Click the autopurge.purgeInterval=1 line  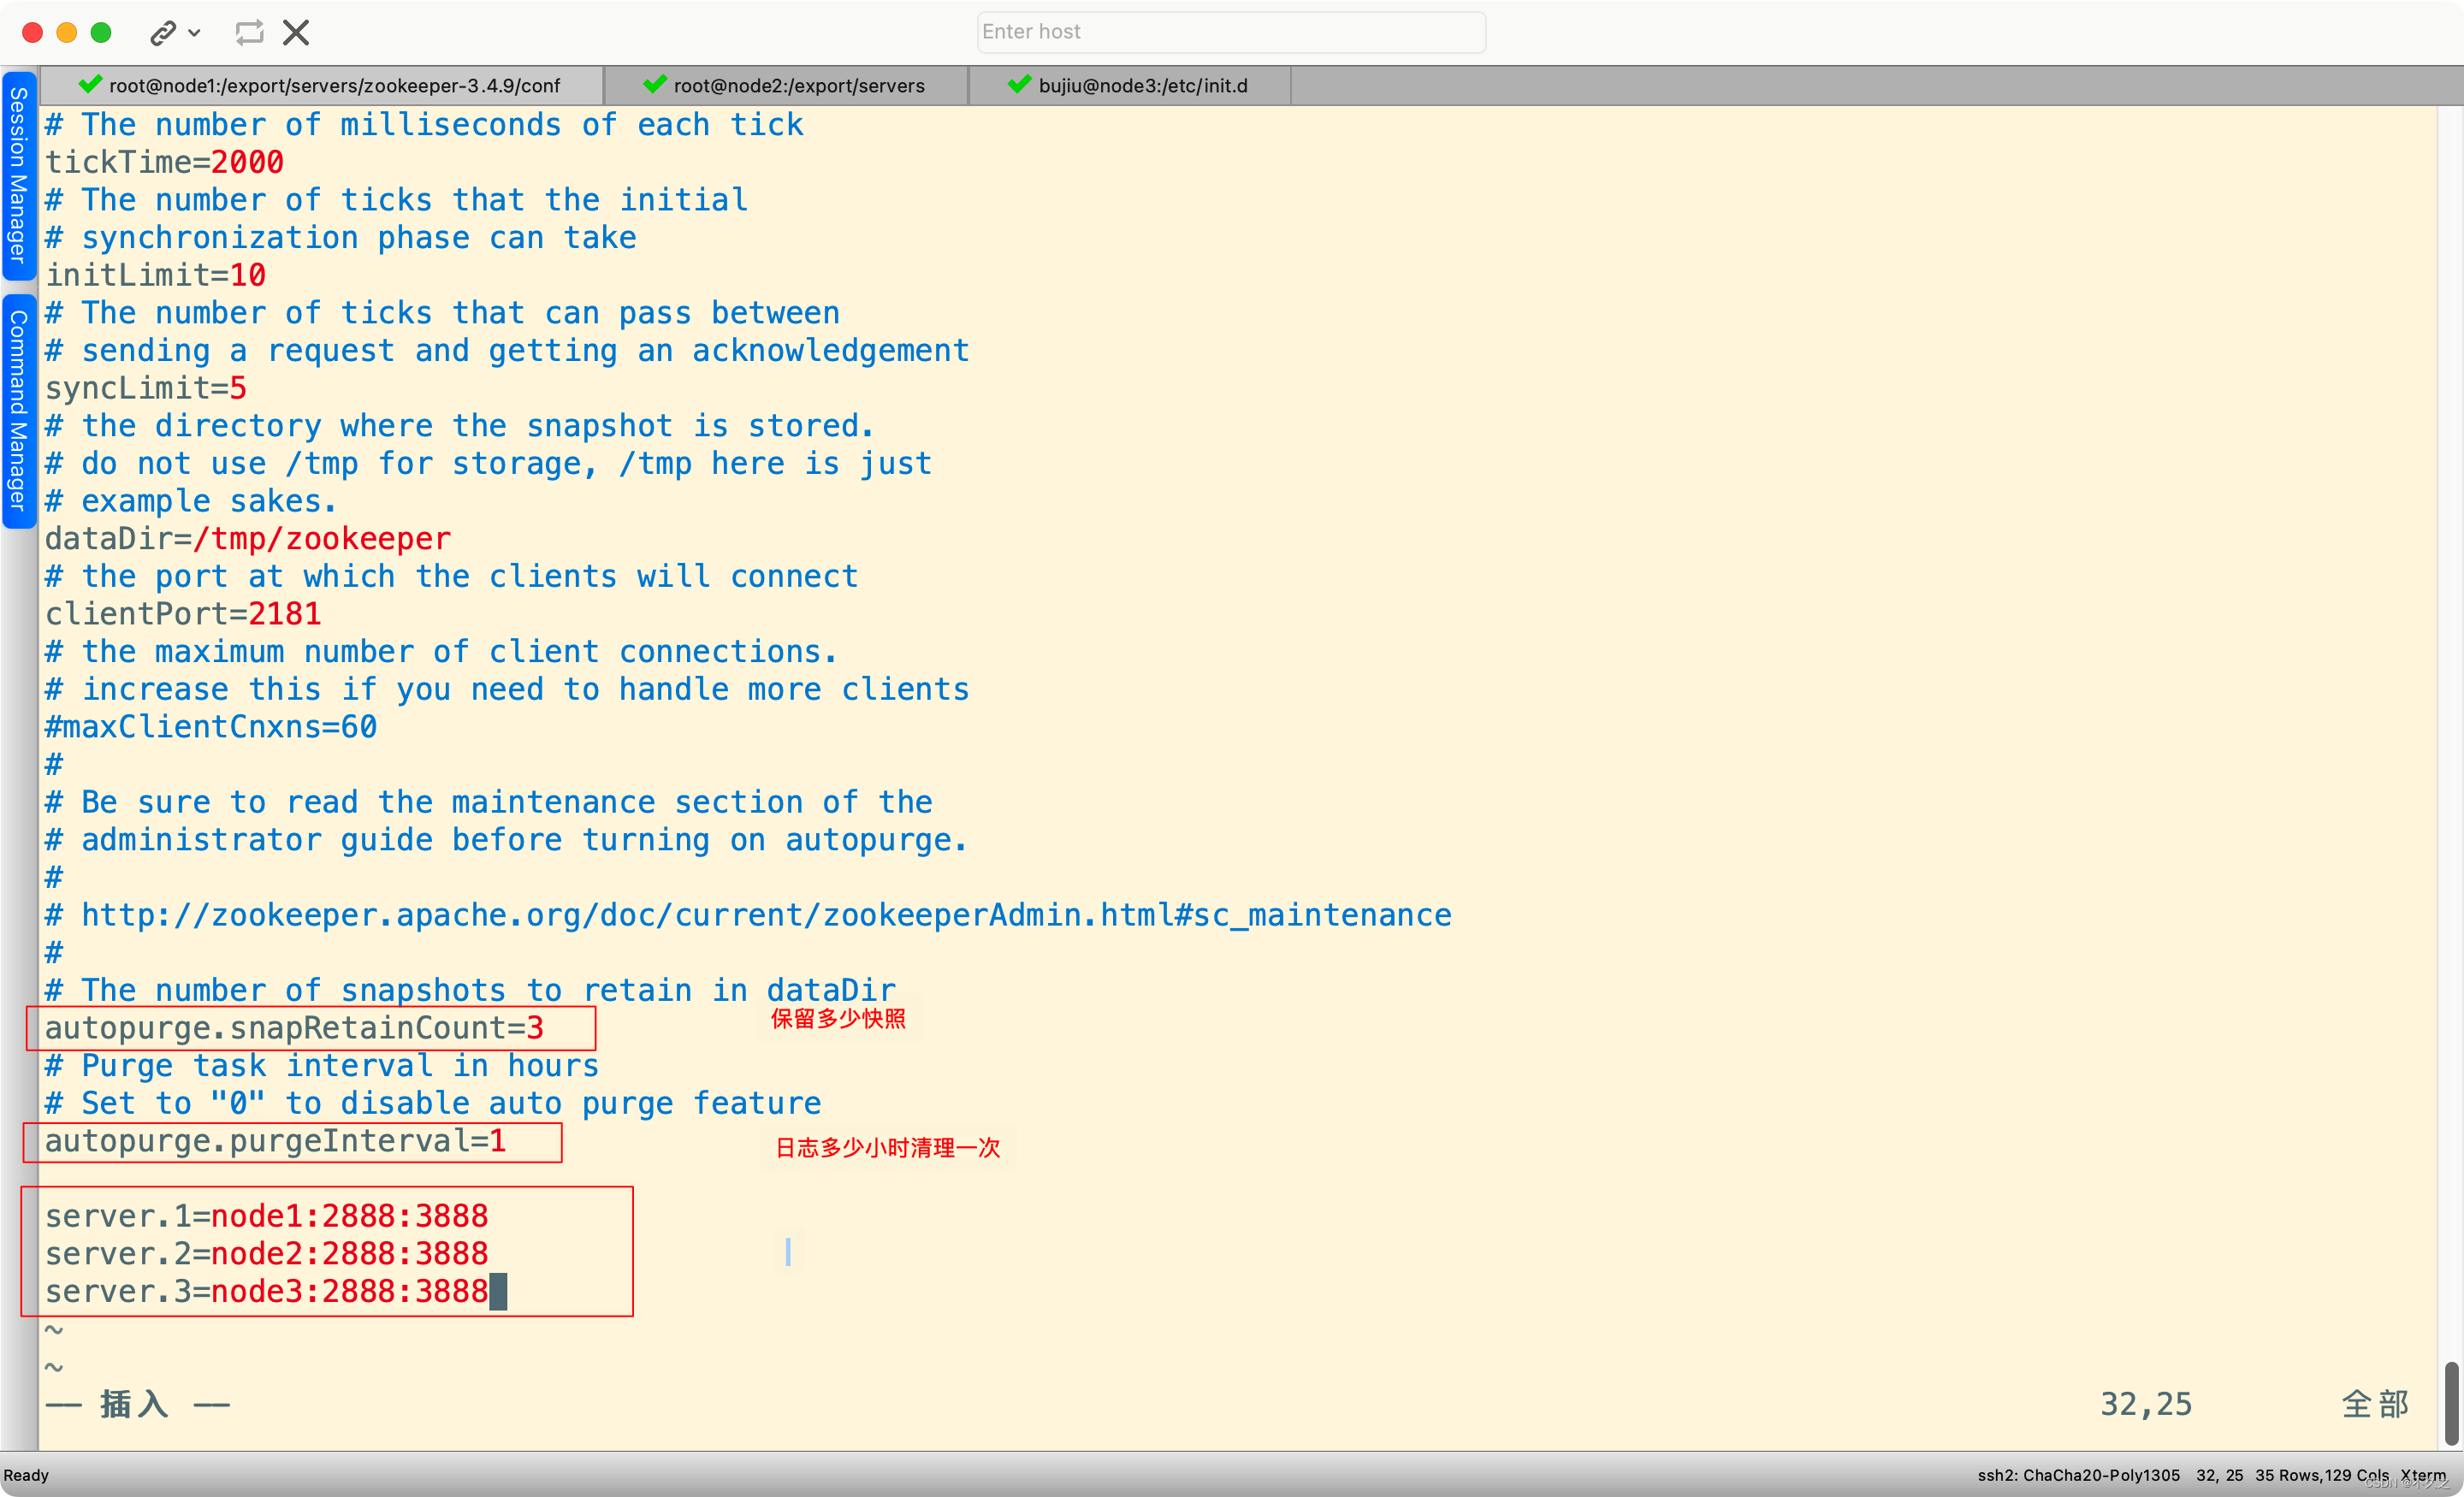(275, 1141)
